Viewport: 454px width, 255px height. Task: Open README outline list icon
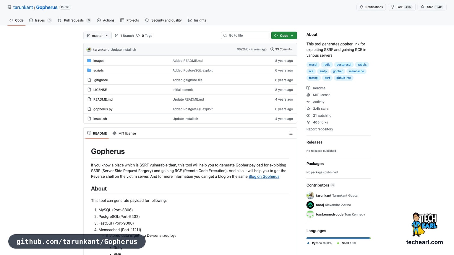coord(291,133)
